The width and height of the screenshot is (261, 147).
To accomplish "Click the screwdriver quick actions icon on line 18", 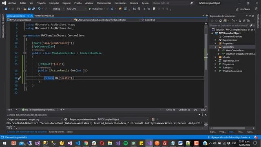I will [x=20, y=78].
